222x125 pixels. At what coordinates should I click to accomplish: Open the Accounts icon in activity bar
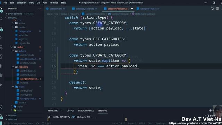point(1,107)
